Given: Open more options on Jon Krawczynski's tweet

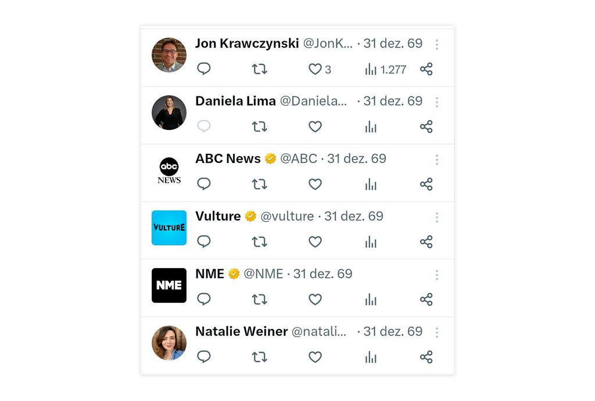Looking at the screenshot, I should [x=436, y=44].
